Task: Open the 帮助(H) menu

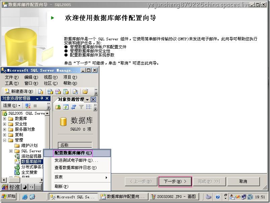Action: pos(70,83)
